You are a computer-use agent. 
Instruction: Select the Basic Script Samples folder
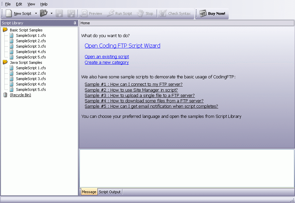pos(26,30)
